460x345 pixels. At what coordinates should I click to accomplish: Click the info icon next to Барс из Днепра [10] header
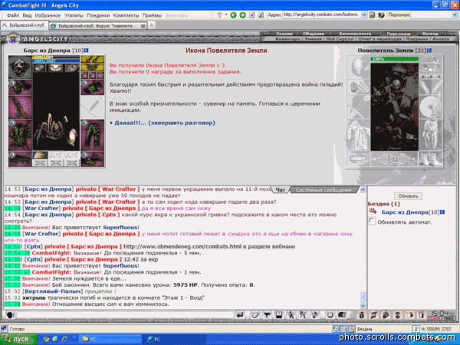(x=86, y=51)
